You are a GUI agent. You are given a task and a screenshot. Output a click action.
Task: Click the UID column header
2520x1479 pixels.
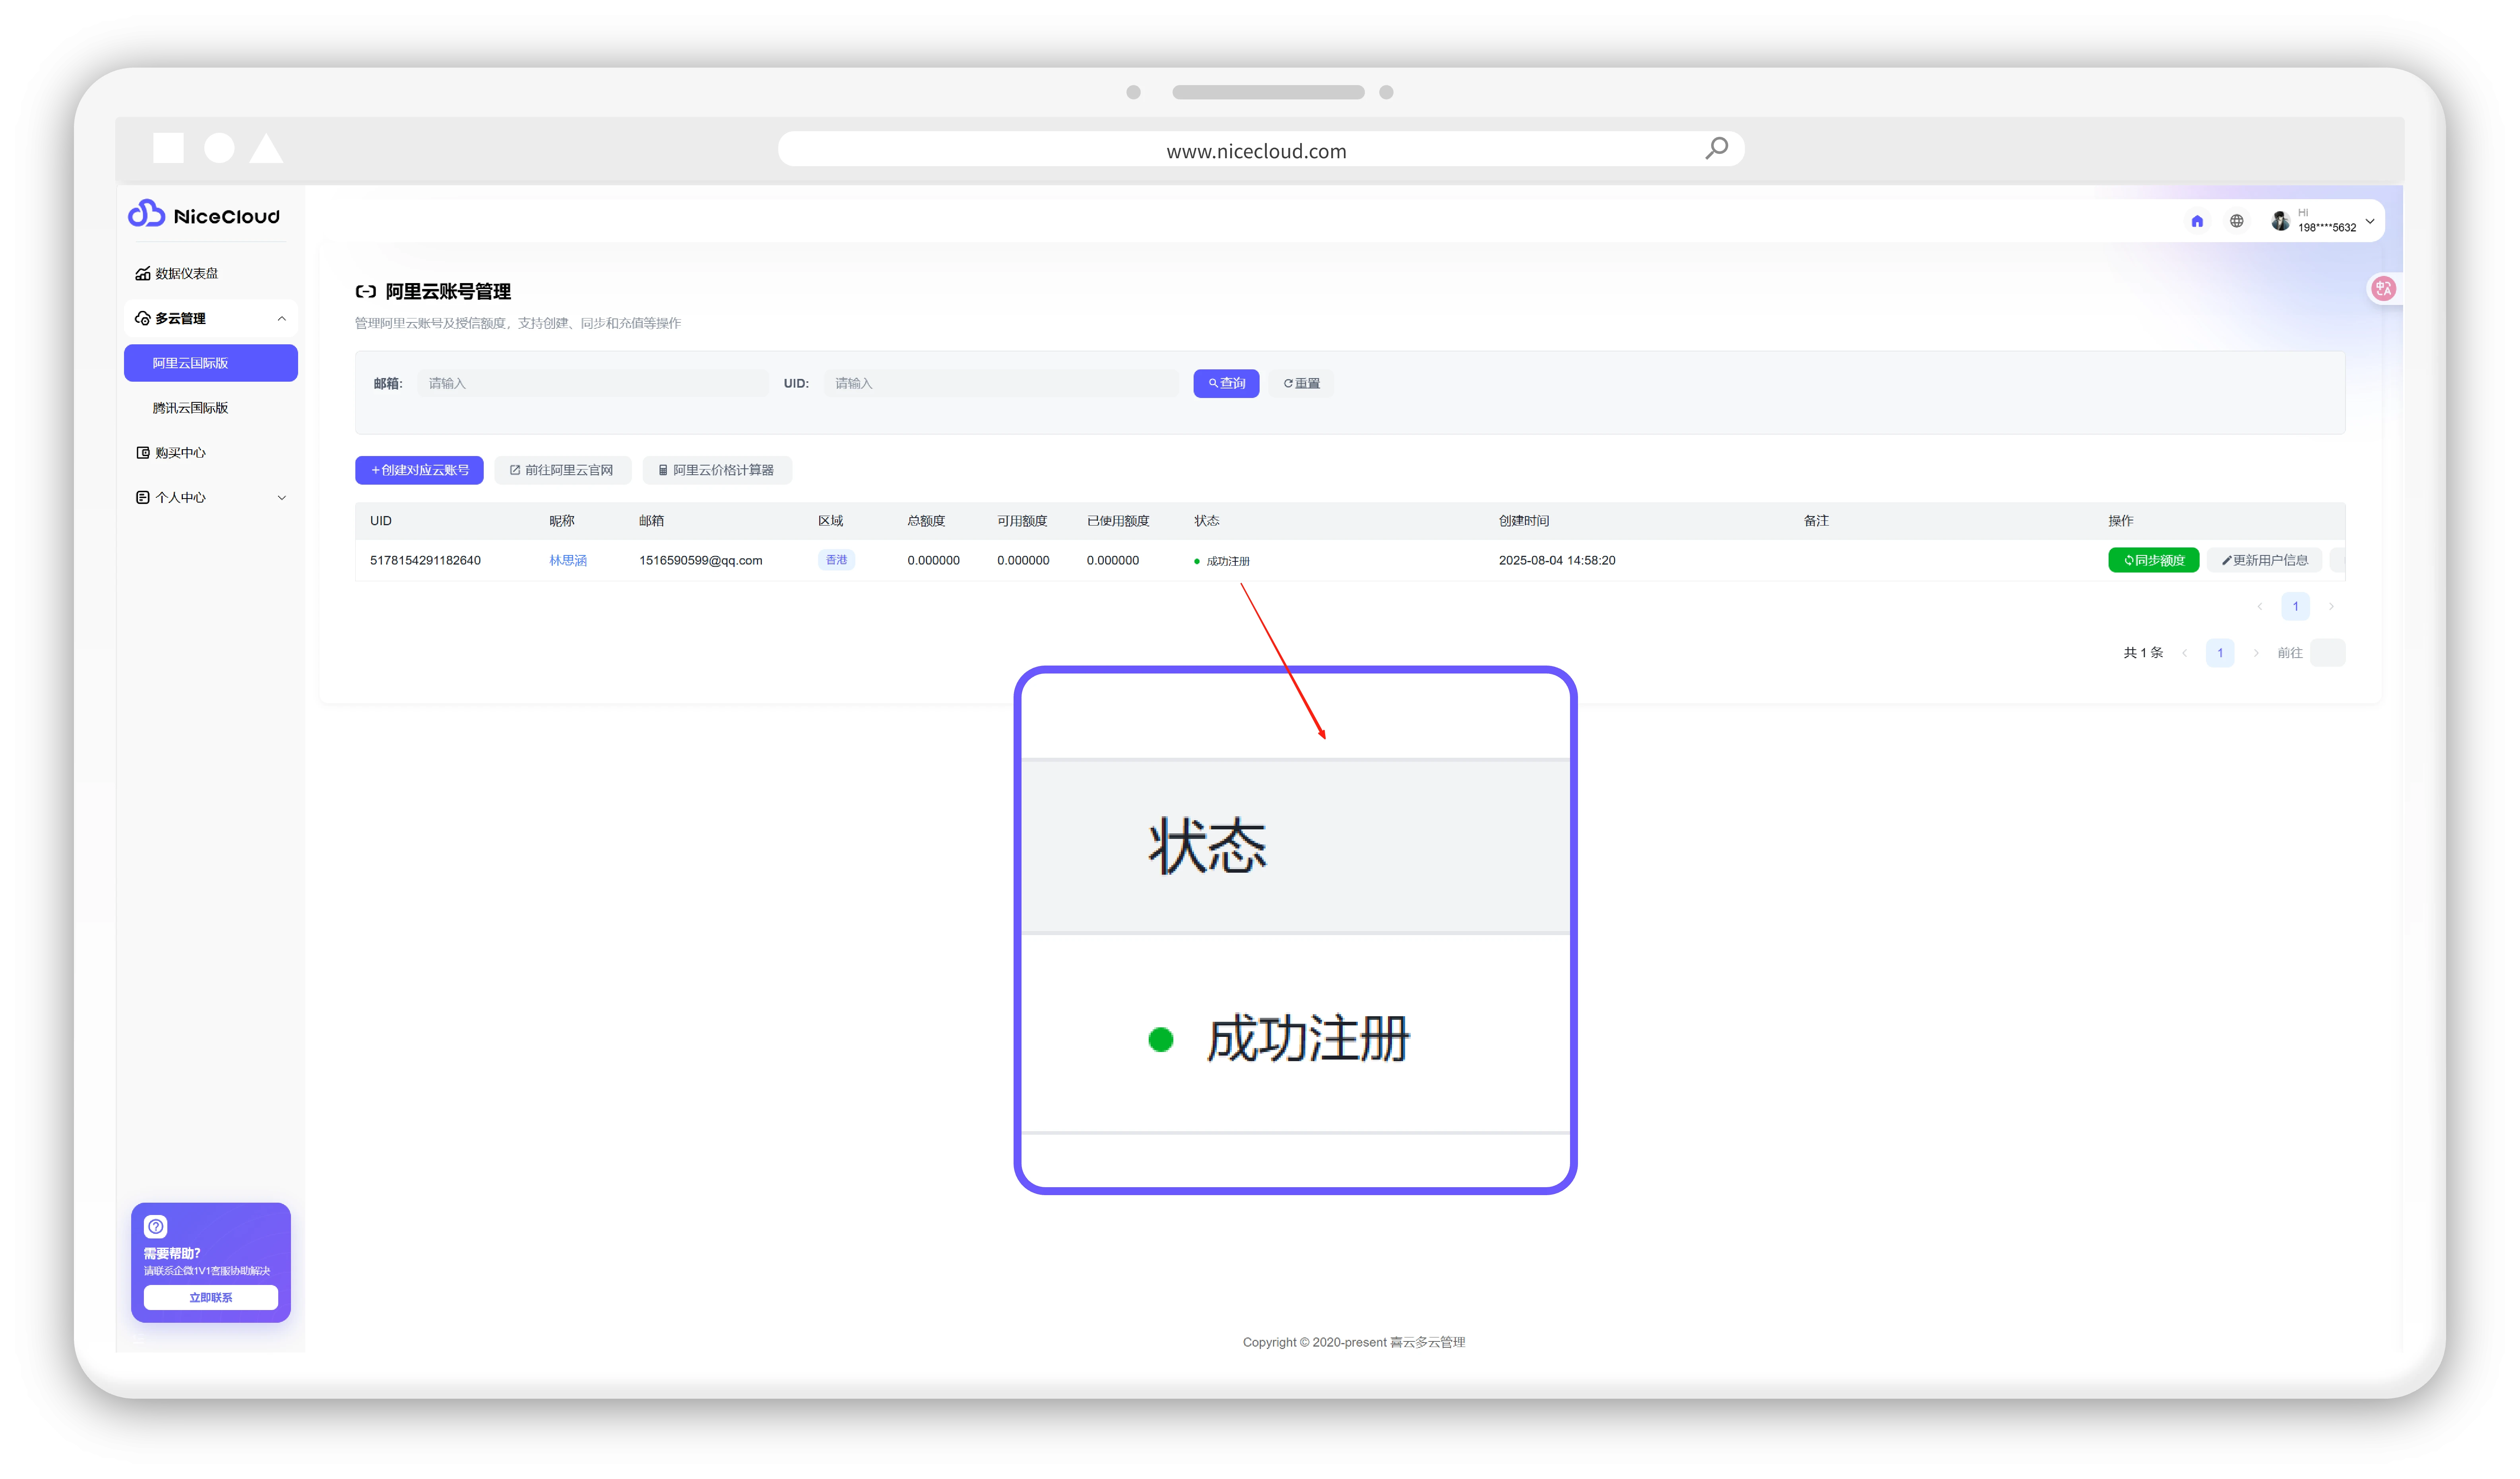[381, 521]
